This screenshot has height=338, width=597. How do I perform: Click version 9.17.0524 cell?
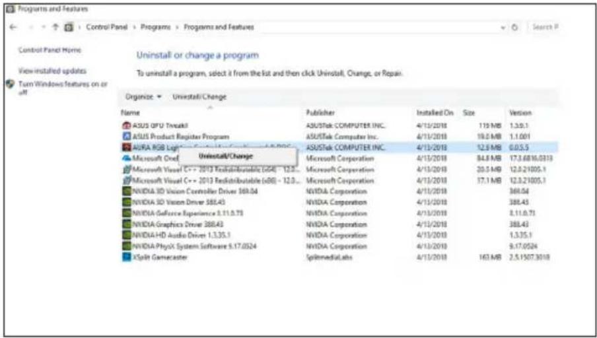click(x=523, y=246)
